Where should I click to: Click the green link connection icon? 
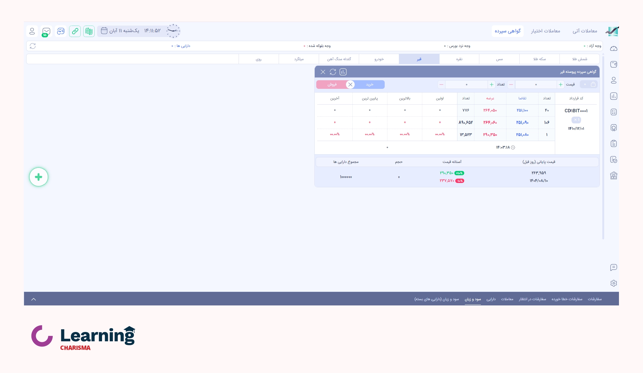coord(75,31)
